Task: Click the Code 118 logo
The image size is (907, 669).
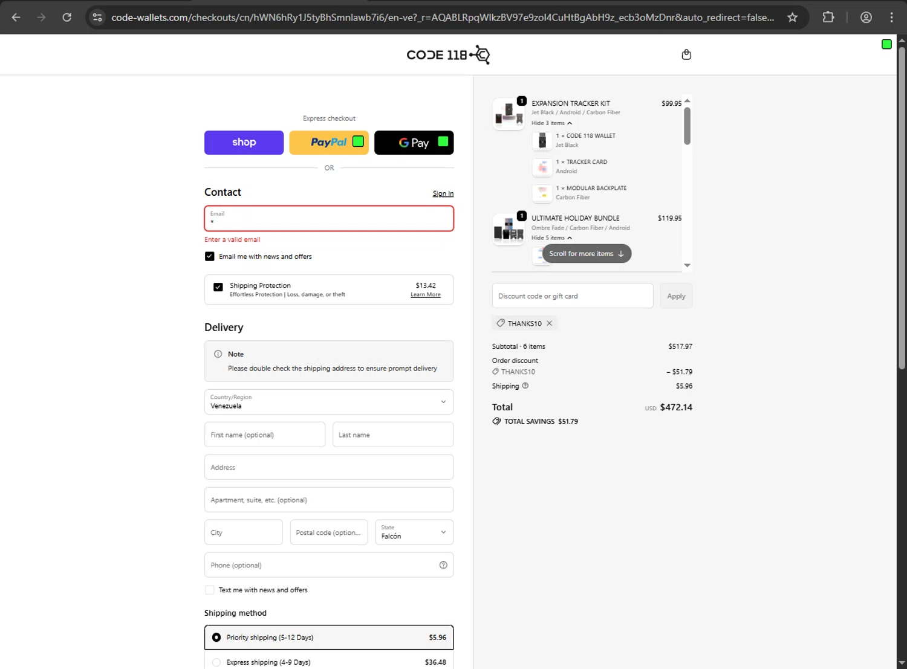Action: point(448,55)
